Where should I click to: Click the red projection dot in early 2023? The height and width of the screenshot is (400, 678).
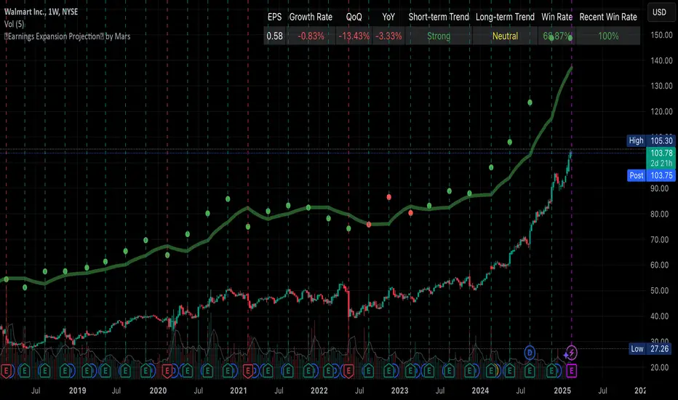click(410, 213)
